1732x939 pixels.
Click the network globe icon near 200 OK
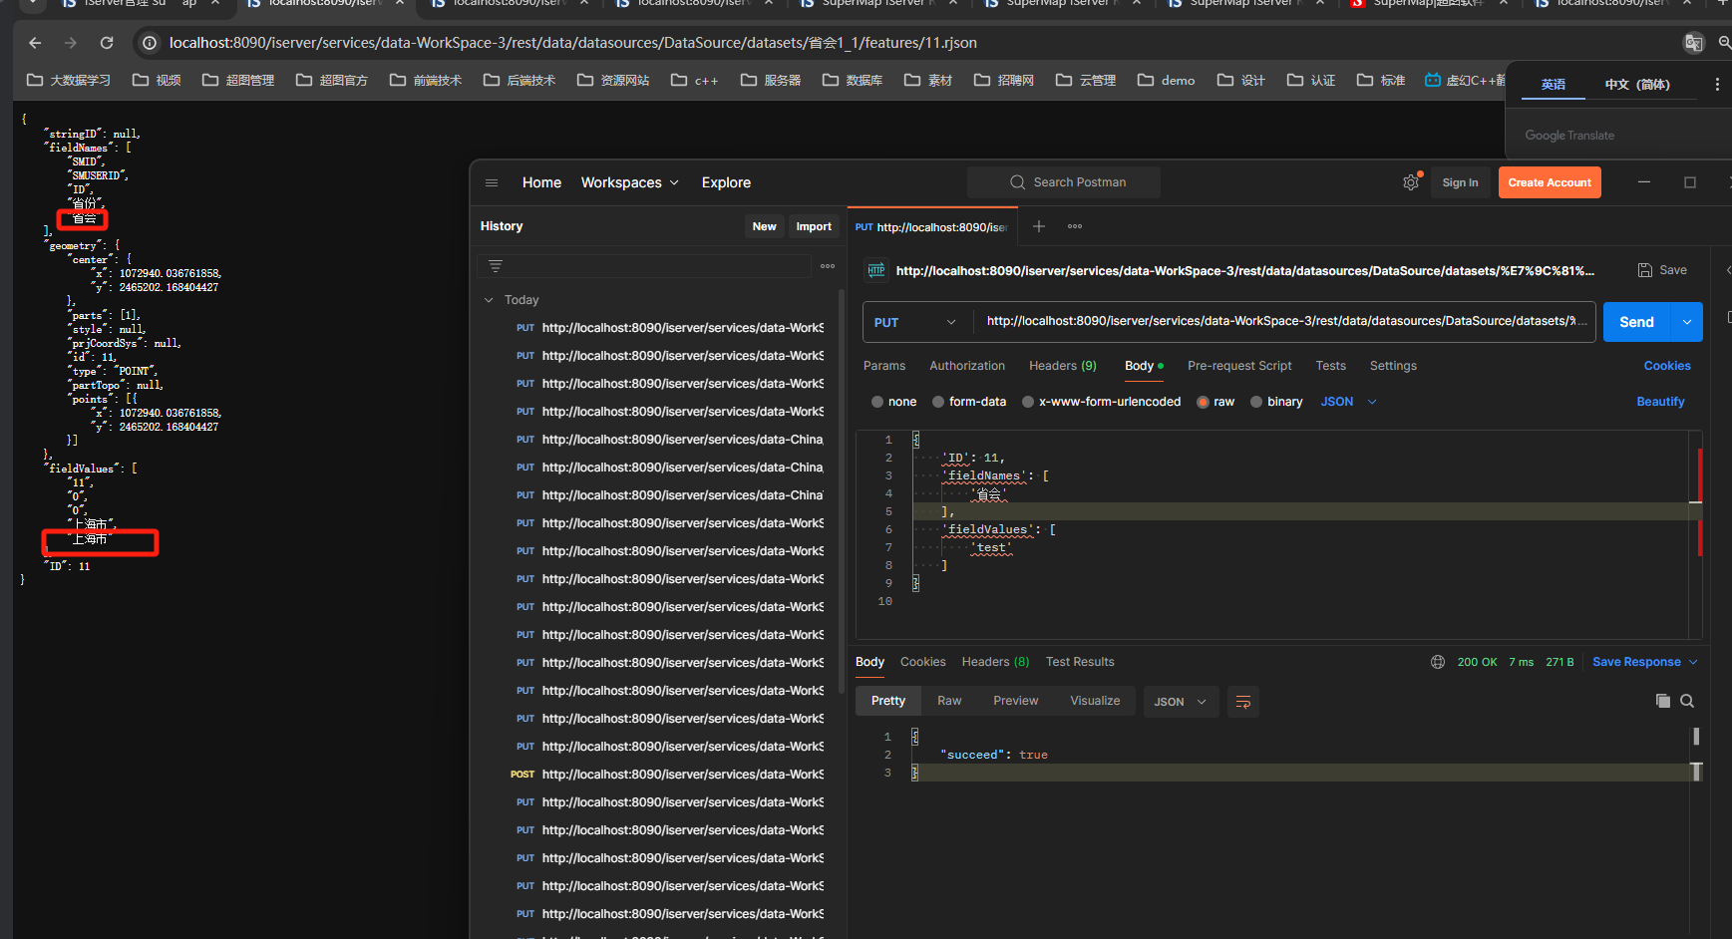point(1438,662)
